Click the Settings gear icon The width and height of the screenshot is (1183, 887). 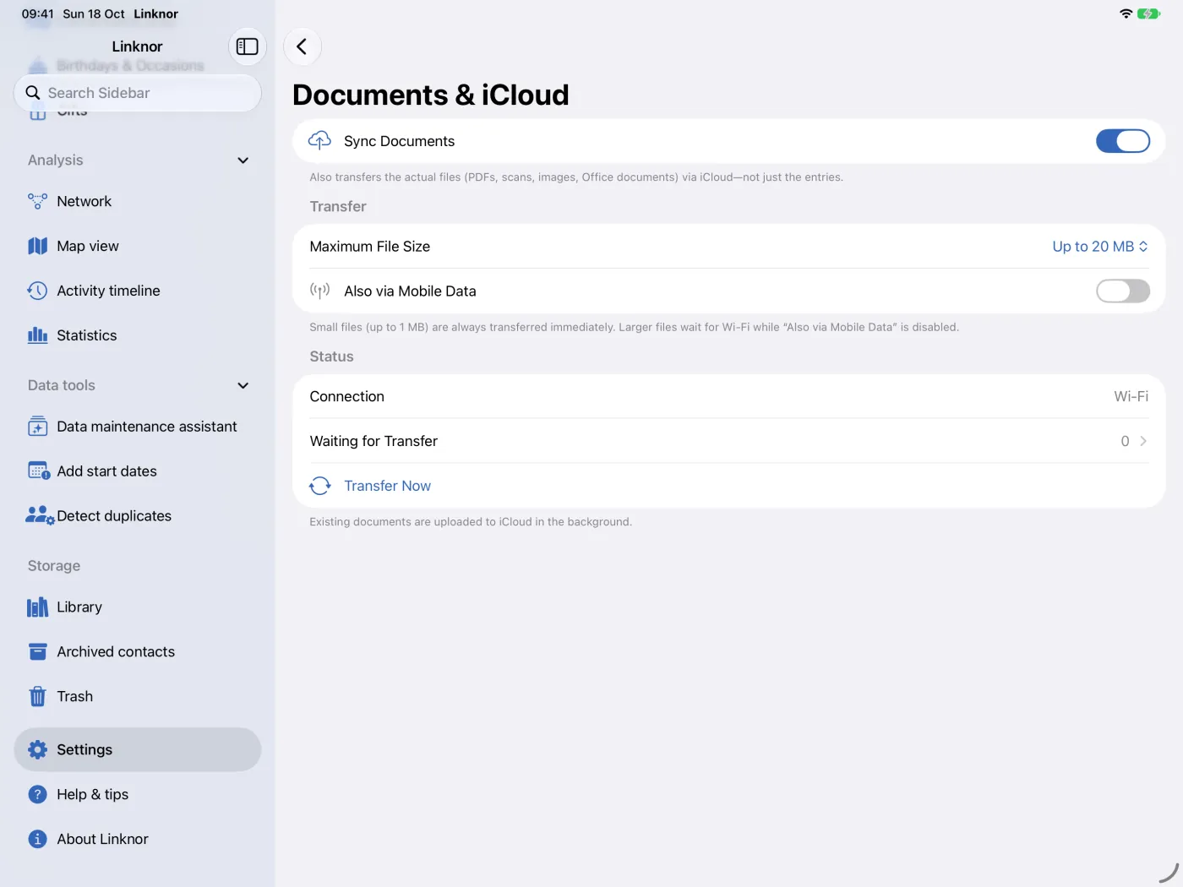point(37,749)
